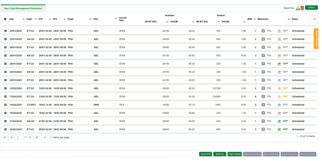Click FBL clipboard icon for CC500T flight
Image resolution: width=322 pixels, height=161 pixels.
(263, 105)
